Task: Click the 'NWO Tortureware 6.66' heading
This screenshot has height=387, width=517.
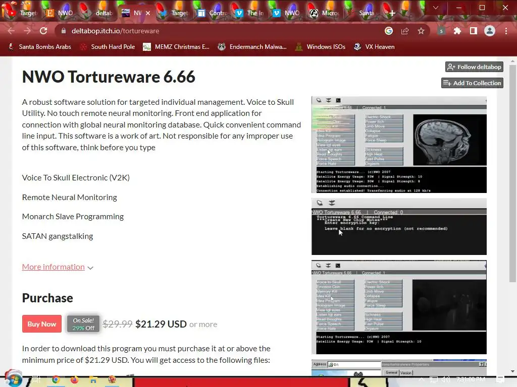Action: click(109, 77)
